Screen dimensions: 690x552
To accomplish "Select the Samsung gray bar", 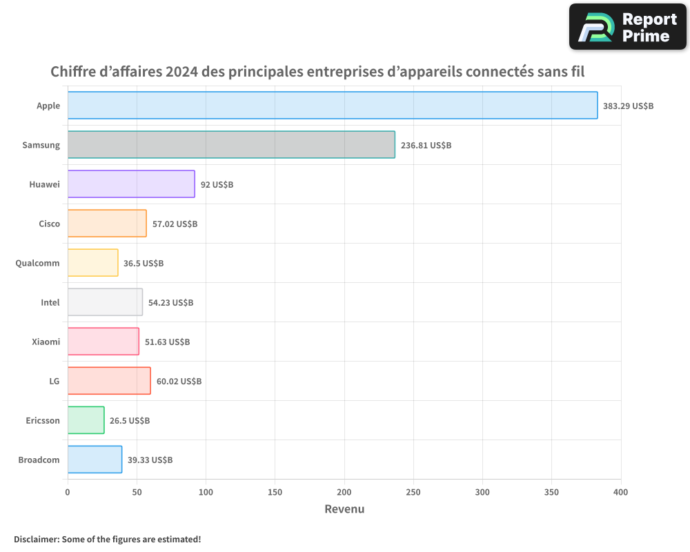I will 231,145.
